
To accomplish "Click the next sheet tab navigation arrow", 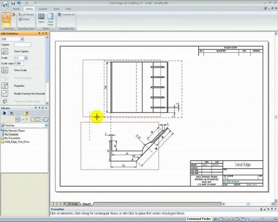I will click(59, 204).
